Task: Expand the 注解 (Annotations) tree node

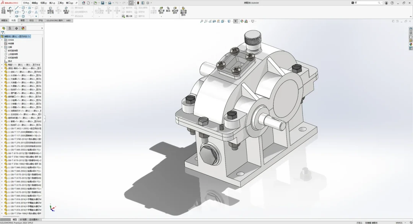Action: click(x=2, y=47)
